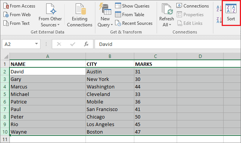Open the From Other Sources dropdown
This screenshot has height=143, width=241.
tap(50, 15)
